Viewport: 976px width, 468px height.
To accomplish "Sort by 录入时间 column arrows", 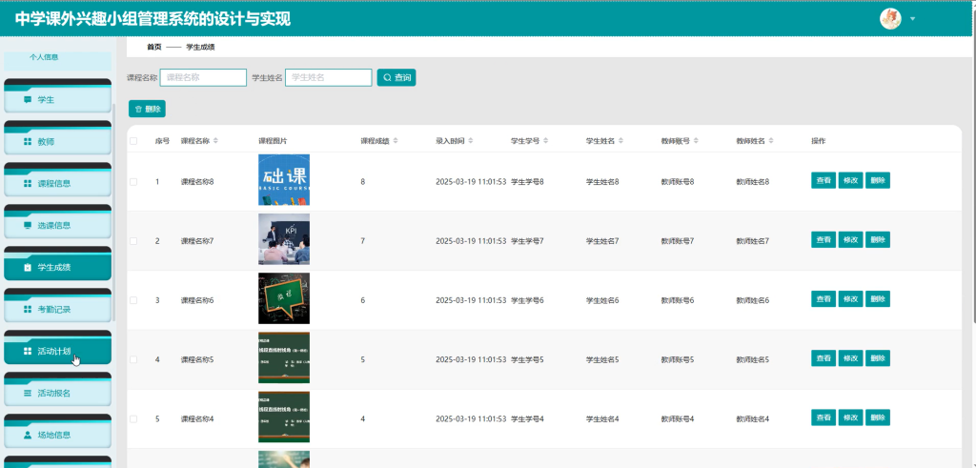I will pyautogui.click(x=471, y=141).
